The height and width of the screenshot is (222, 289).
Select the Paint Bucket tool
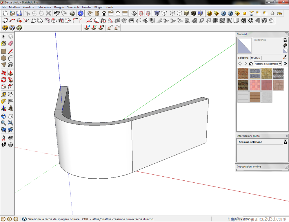[3, 43]
